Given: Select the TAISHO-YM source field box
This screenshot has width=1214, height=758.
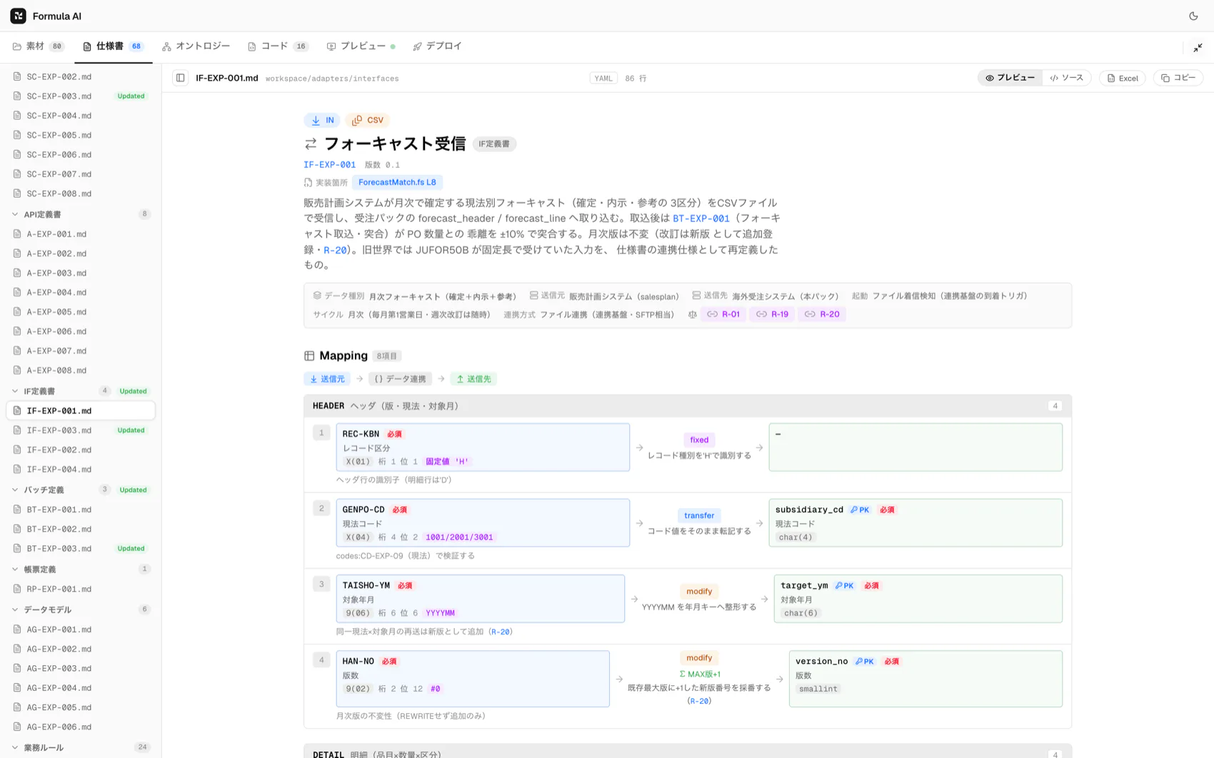Looking at the screenshot, I should [x=481, y=599].
